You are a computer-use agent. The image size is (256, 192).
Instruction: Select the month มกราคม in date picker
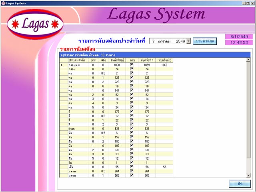pos(164,41)
